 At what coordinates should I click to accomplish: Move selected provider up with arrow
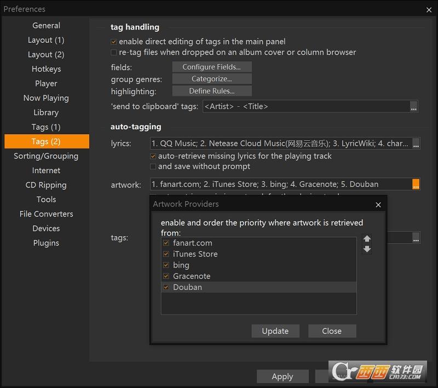coord(367,239)
